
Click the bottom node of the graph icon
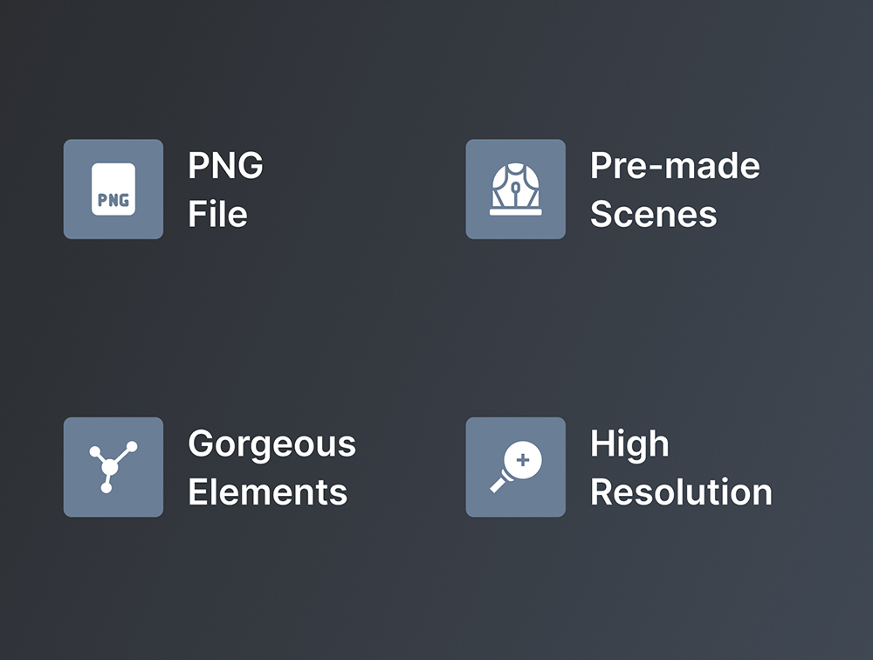[107, 488]
